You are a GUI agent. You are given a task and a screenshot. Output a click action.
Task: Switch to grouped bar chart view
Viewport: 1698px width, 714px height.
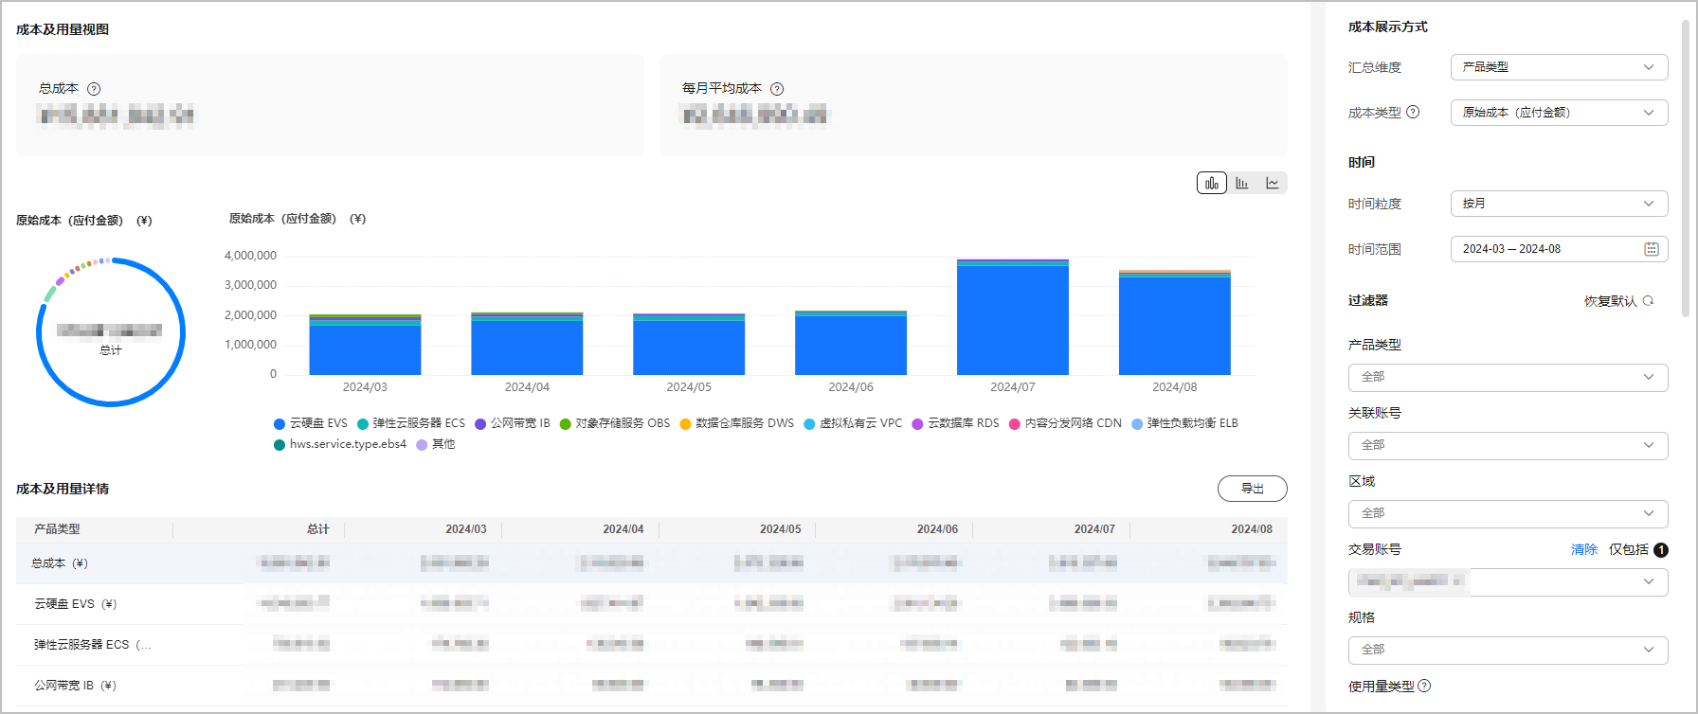tap(1242, 183)
